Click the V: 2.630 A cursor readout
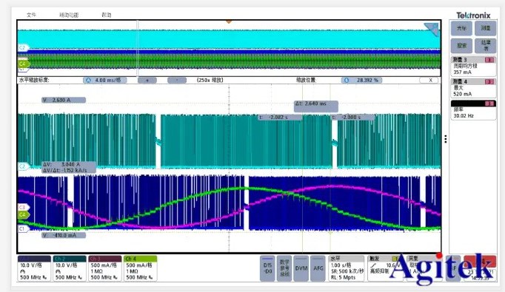 [x=64, y=100]
